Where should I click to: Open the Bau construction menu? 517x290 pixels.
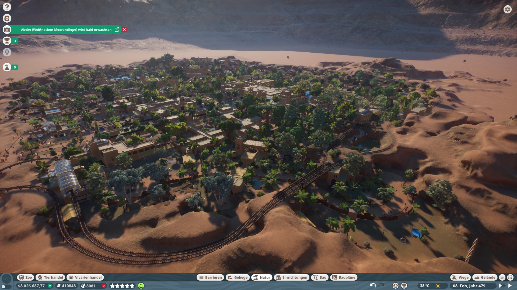coord(320,277)
